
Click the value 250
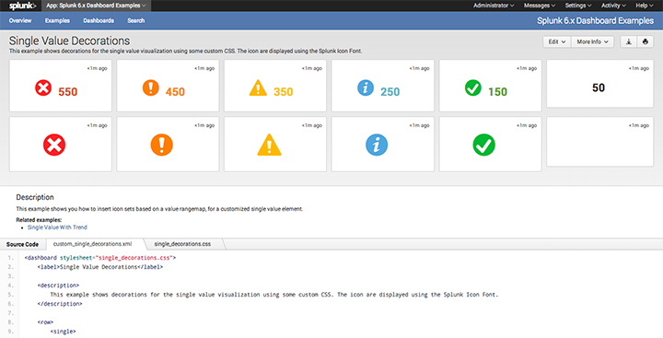[x=390, y=92]
